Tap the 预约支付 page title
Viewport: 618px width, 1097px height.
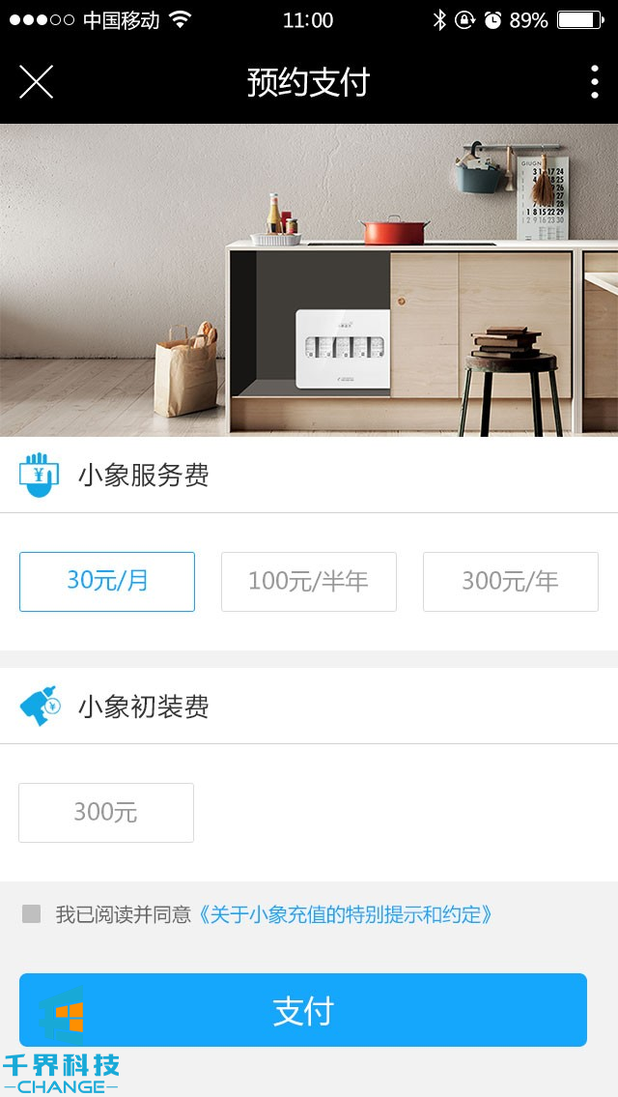coord(308,82)
